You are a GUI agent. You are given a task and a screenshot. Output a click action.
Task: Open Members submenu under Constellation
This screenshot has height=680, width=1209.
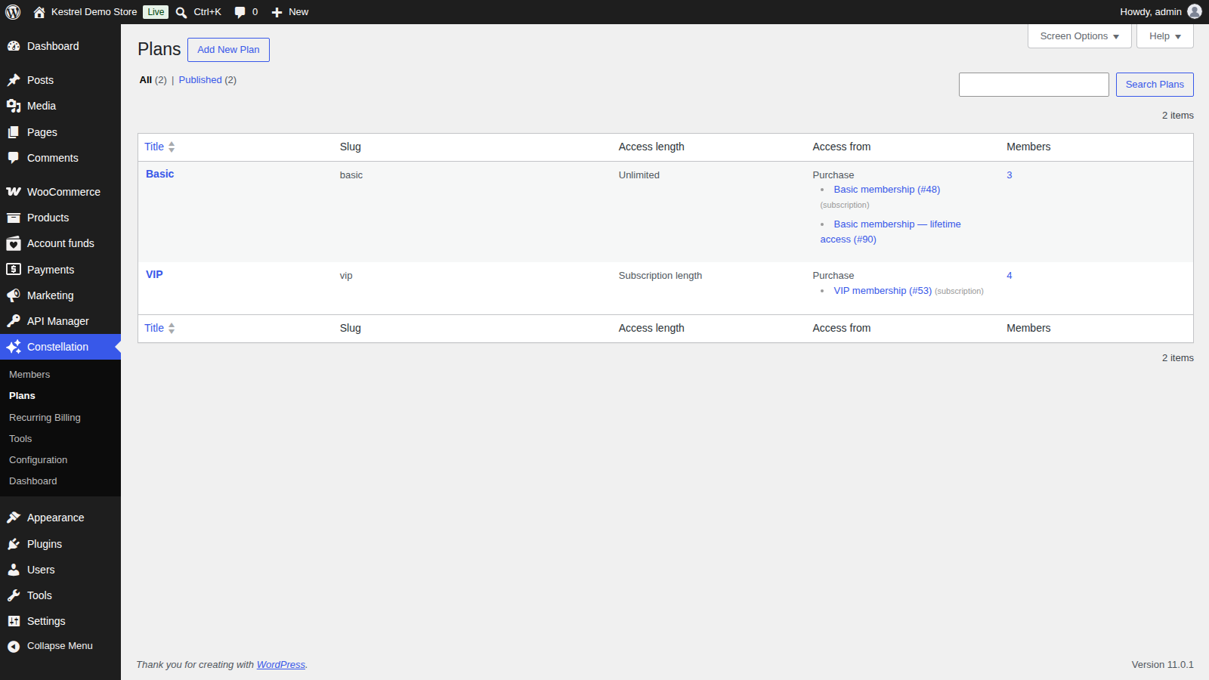[x=29, y=375]
